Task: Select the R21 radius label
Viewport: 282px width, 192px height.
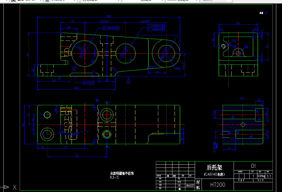Action: tap(178, 68)
